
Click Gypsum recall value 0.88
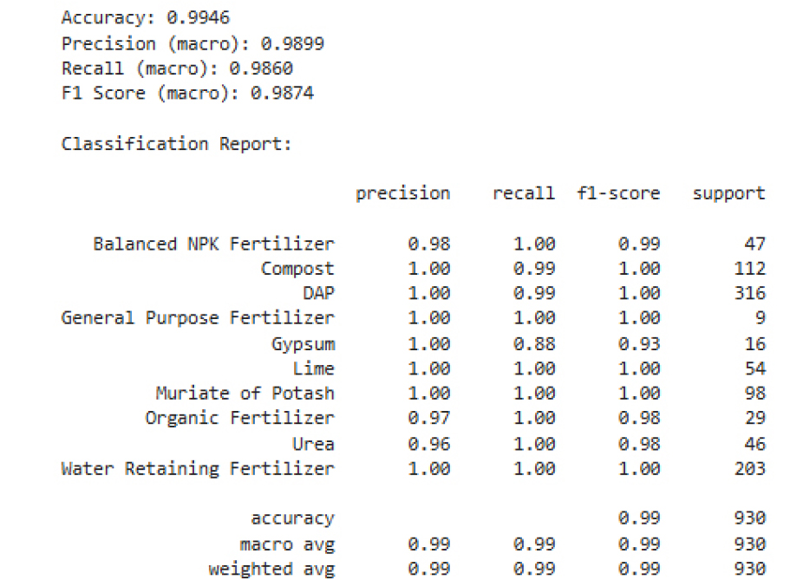coord(534,343)
